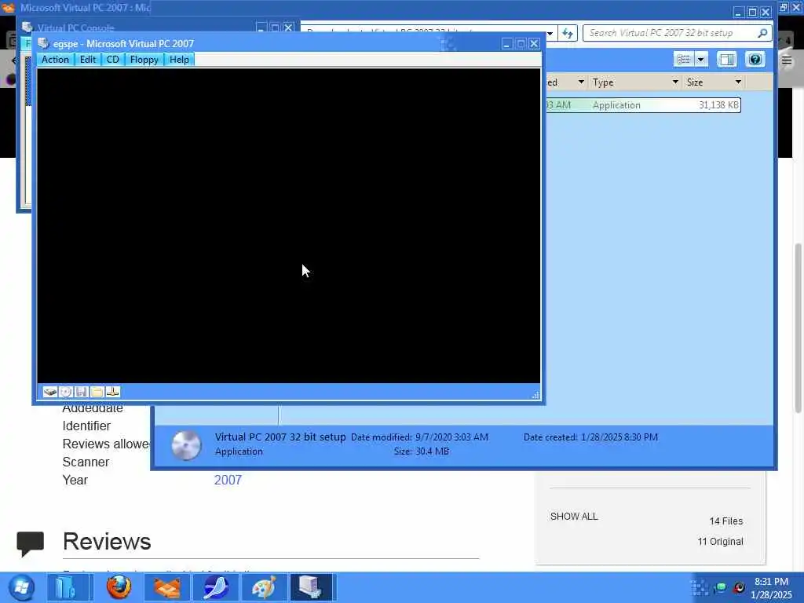Click the network adapter status icon
Screen dimensions: 804x603
[113, 393]
